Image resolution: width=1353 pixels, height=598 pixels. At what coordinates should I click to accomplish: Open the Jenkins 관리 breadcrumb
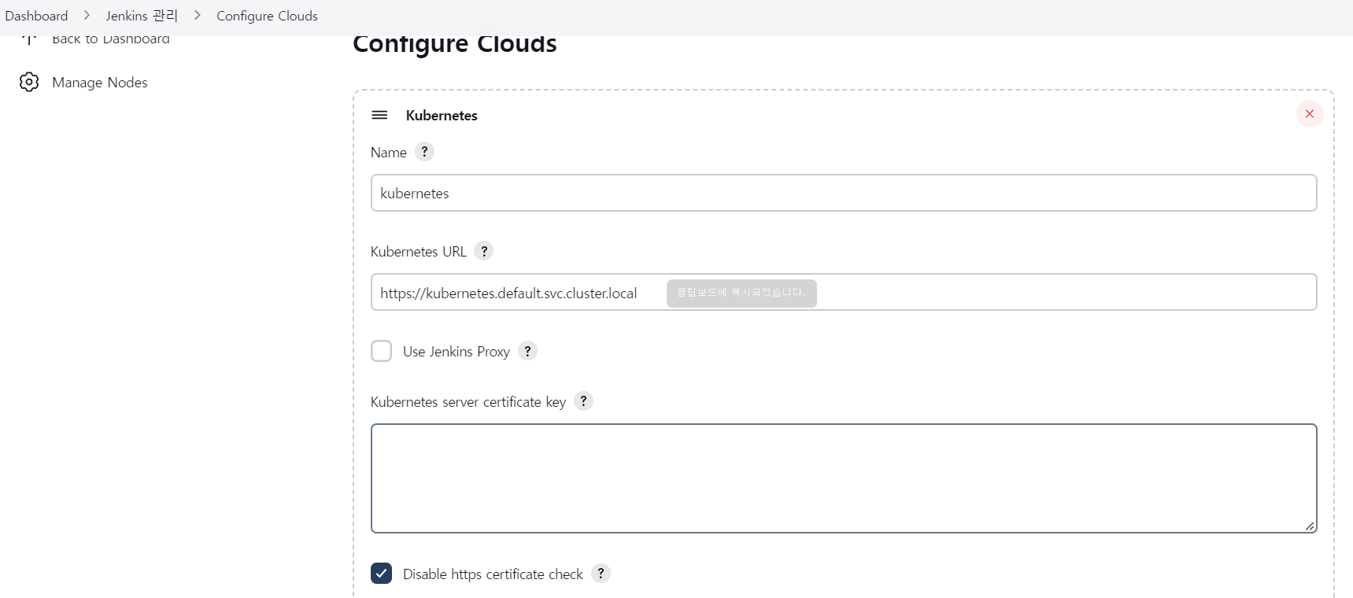pyautogui.click(x=142, y=16)
